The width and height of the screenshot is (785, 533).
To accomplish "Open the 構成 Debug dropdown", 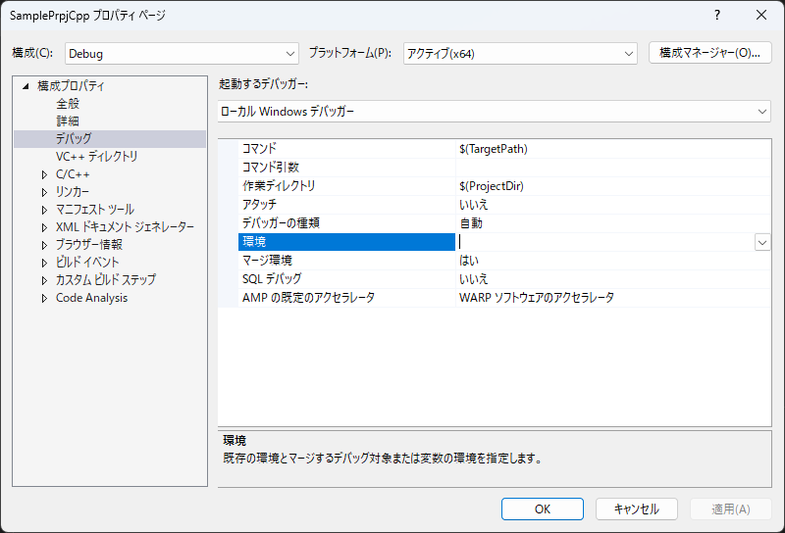I will (182, 53).
